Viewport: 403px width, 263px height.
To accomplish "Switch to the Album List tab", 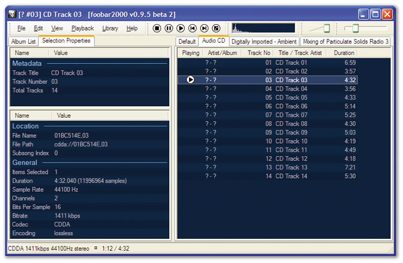I will tap(24, 41).
